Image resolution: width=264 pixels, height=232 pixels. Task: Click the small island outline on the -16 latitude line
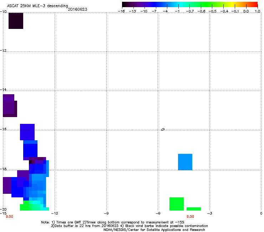click(x=163, y=130)
